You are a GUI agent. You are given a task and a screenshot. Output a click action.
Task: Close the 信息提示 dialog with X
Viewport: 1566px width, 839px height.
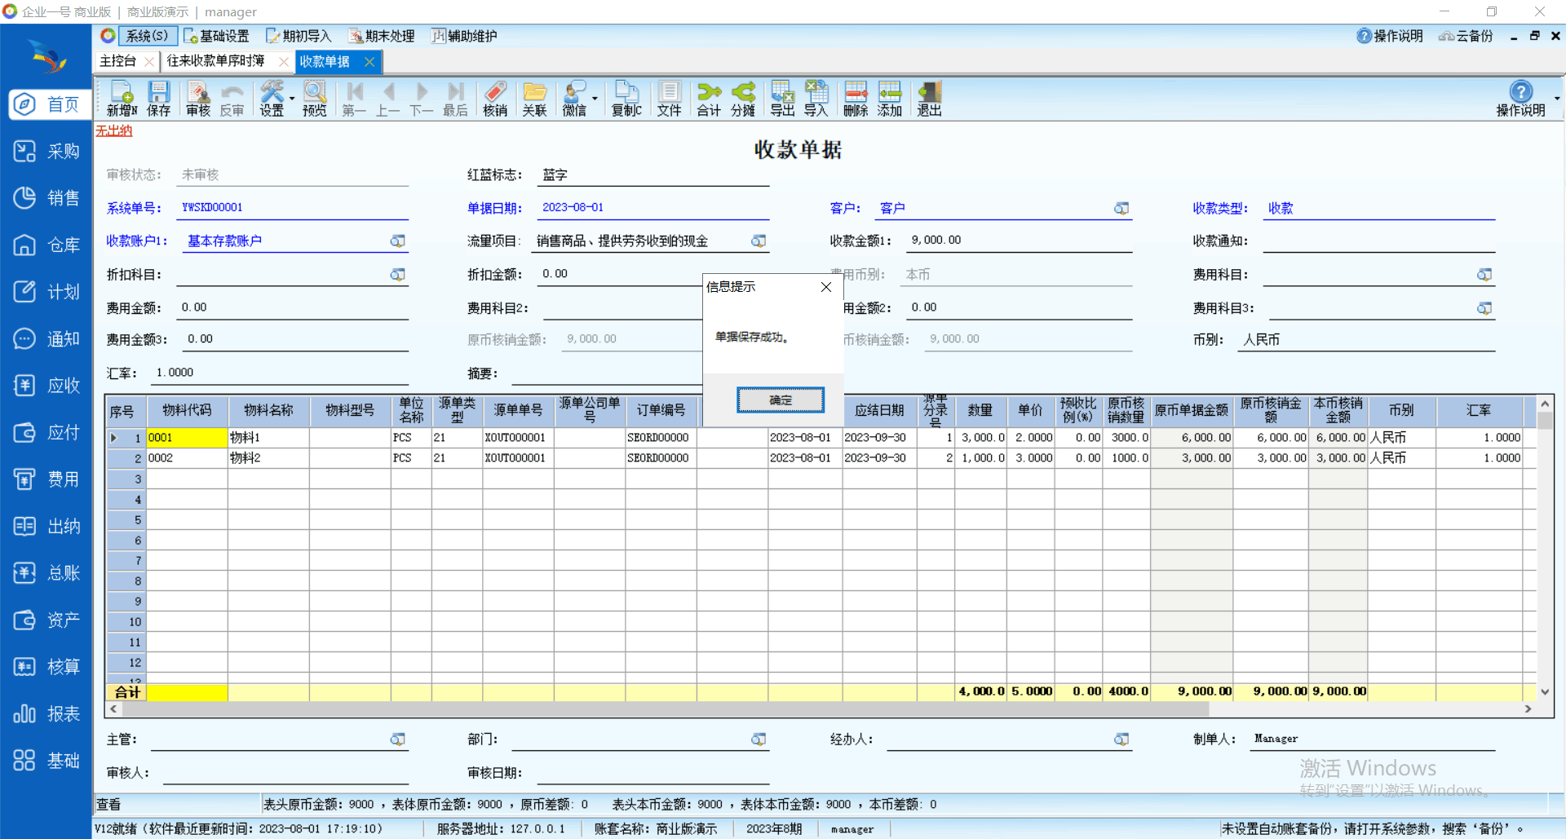click(826, 287)
